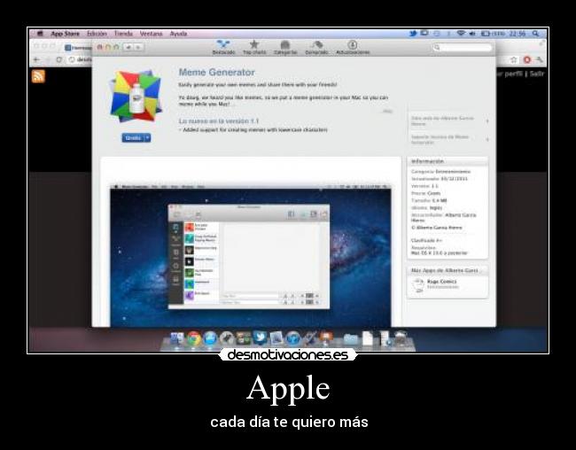Open the browser wrench settings icon
The width and height of the screenshot is (576, 450).
(539, 59)
